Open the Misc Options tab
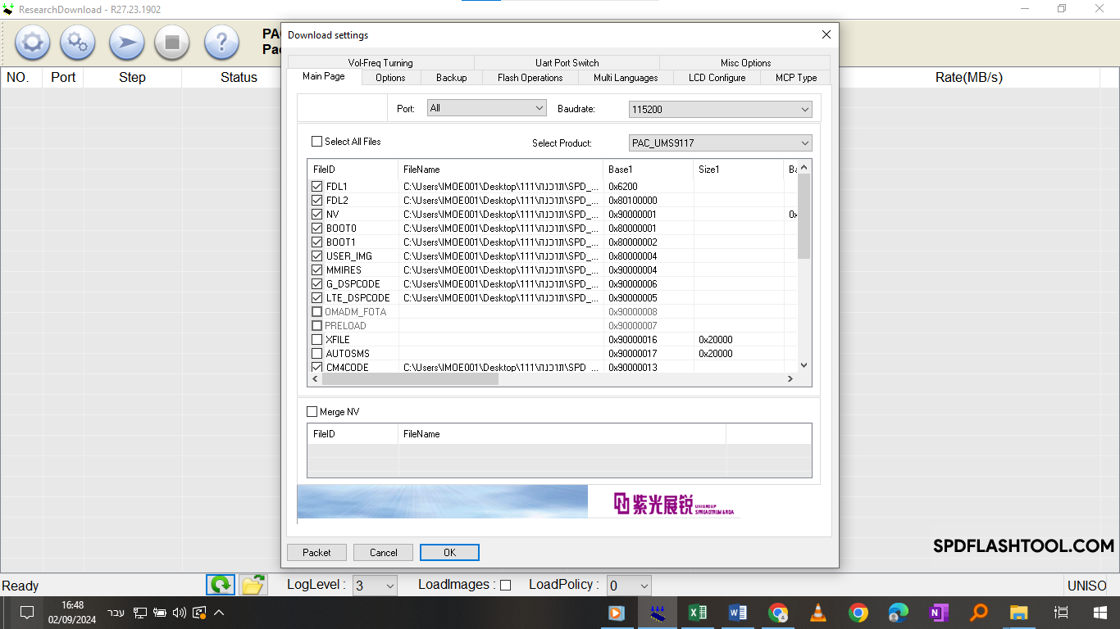The width and height of the screenshot is (1120, 629). pos(745,63)
